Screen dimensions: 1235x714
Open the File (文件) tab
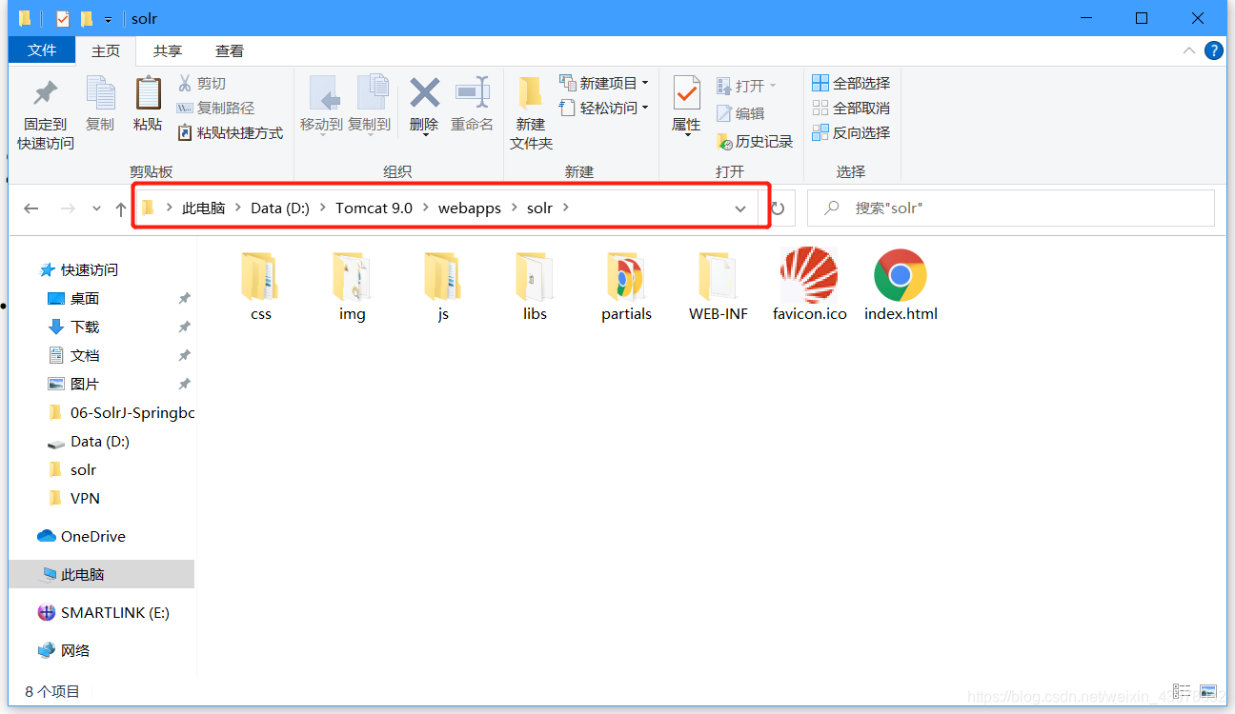[42, 50]
